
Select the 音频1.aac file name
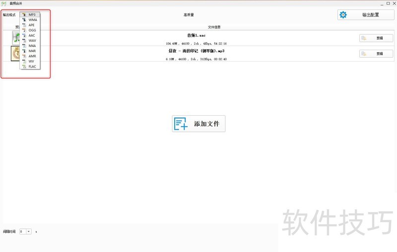click(196, 35)
